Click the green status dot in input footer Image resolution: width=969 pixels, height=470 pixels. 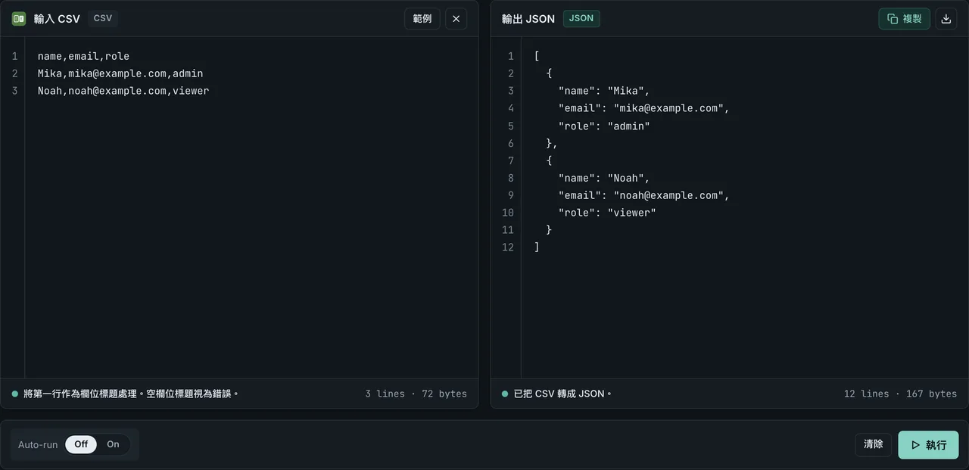15,394
